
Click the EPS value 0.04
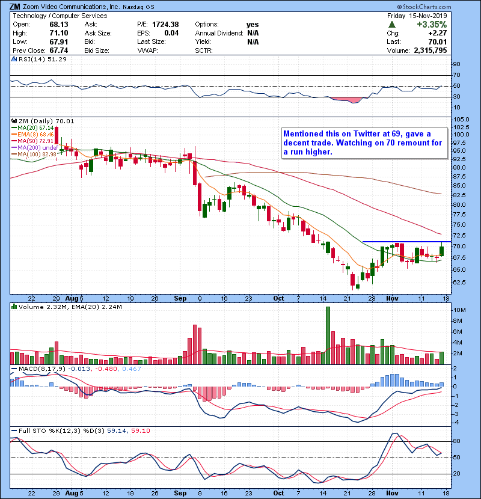(171, 33)
